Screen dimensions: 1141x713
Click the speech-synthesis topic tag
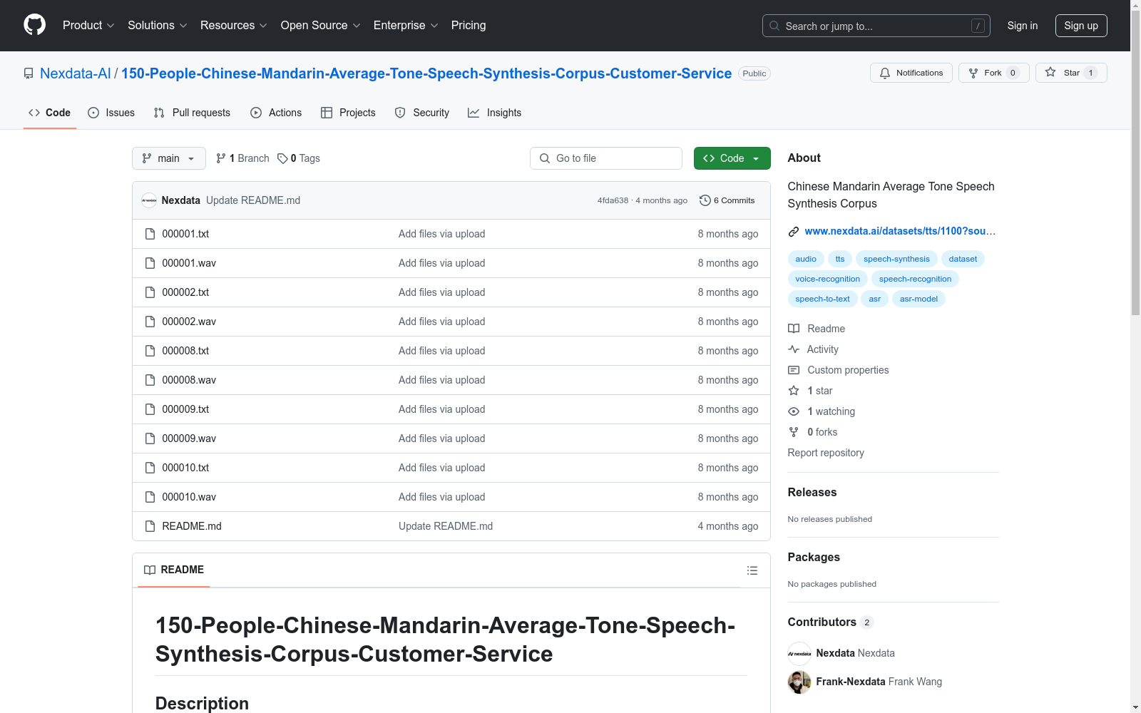point(896,259)
